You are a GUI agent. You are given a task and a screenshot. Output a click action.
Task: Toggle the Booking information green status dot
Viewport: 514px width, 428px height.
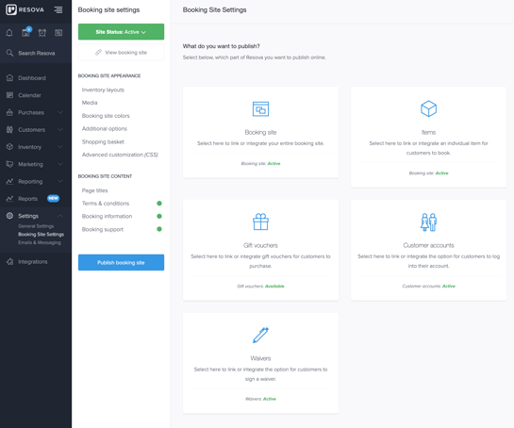[x=159, y=216]
